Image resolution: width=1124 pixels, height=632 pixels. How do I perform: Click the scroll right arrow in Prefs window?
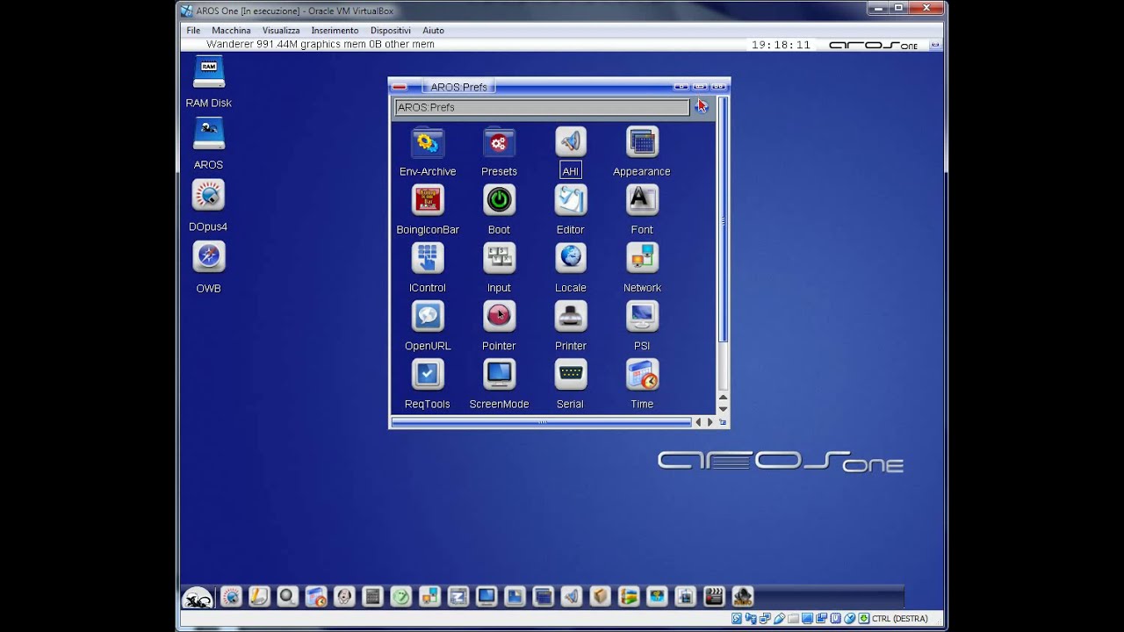tap(710, 422)
